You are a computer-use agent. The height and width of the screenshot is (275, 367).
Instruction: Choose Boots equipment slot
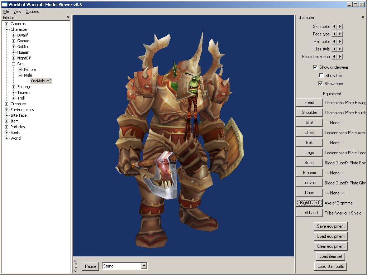[x=309, y=163]
